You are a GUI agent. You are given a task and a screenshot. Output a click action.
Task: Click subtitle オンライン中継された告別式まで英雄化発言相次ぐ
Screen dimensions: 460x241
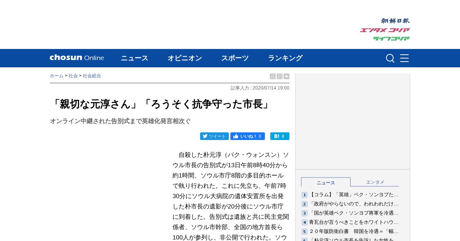120,121
